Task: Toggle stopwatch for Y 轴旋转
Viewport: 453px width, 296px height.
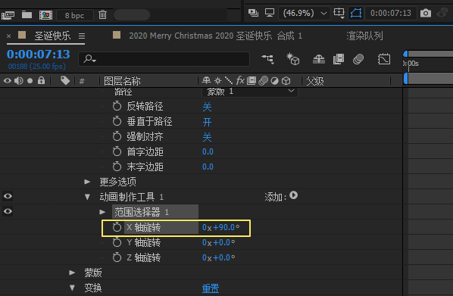Action: coord(117,242)
